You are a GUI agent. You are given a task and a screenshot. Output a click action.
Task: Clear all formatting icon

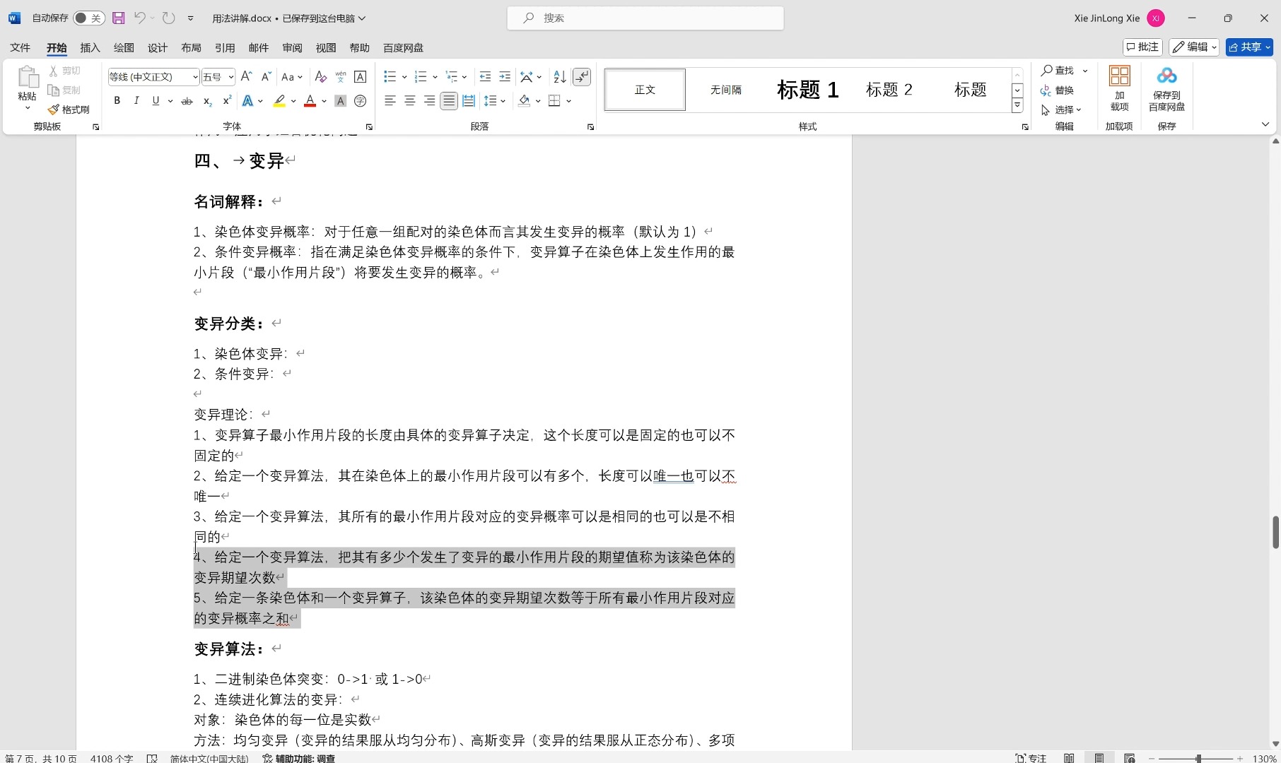tap(320, 76)
